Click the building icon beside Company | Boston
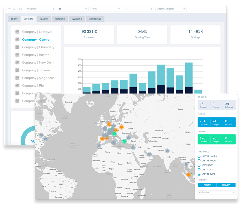 pos(17,55)
